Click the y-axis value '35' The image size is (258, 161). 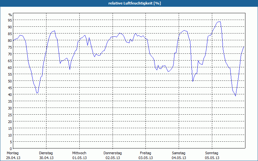(x=10, y=101)
